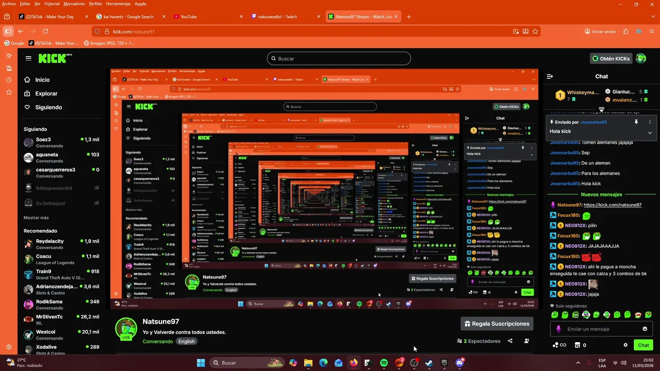The image size is (660, 371).
Task: Open the emoji picker in message box
Action: [645, 329]
